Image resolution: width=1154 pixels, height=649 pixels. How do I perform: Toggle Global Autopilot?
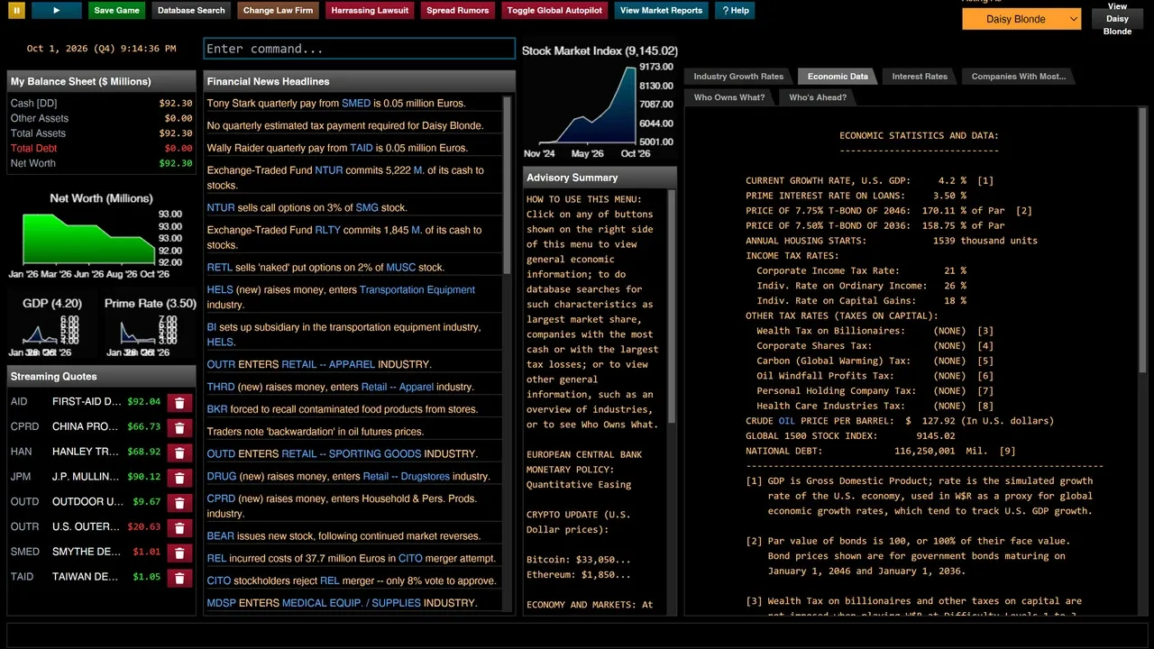coord(554,11)
